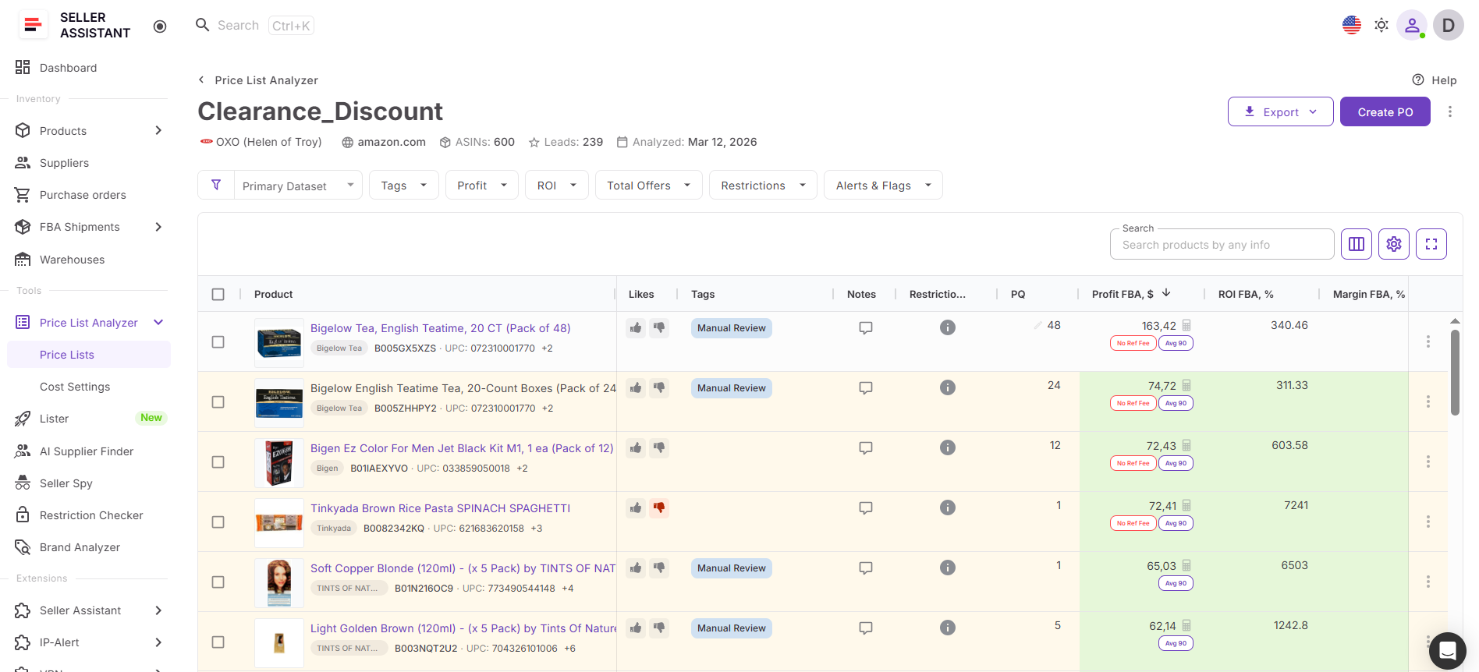1479x672 pixels.
Task: Check the Soft Copper Blonde row checkbox
Action: click(x=218, y=582)
